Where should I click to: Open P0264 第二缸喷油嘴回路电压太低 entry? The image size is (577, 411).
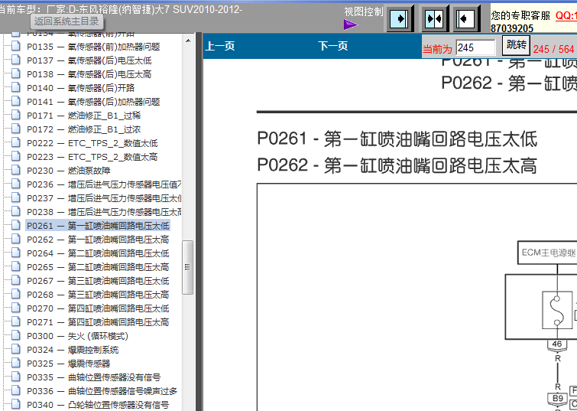98,253
